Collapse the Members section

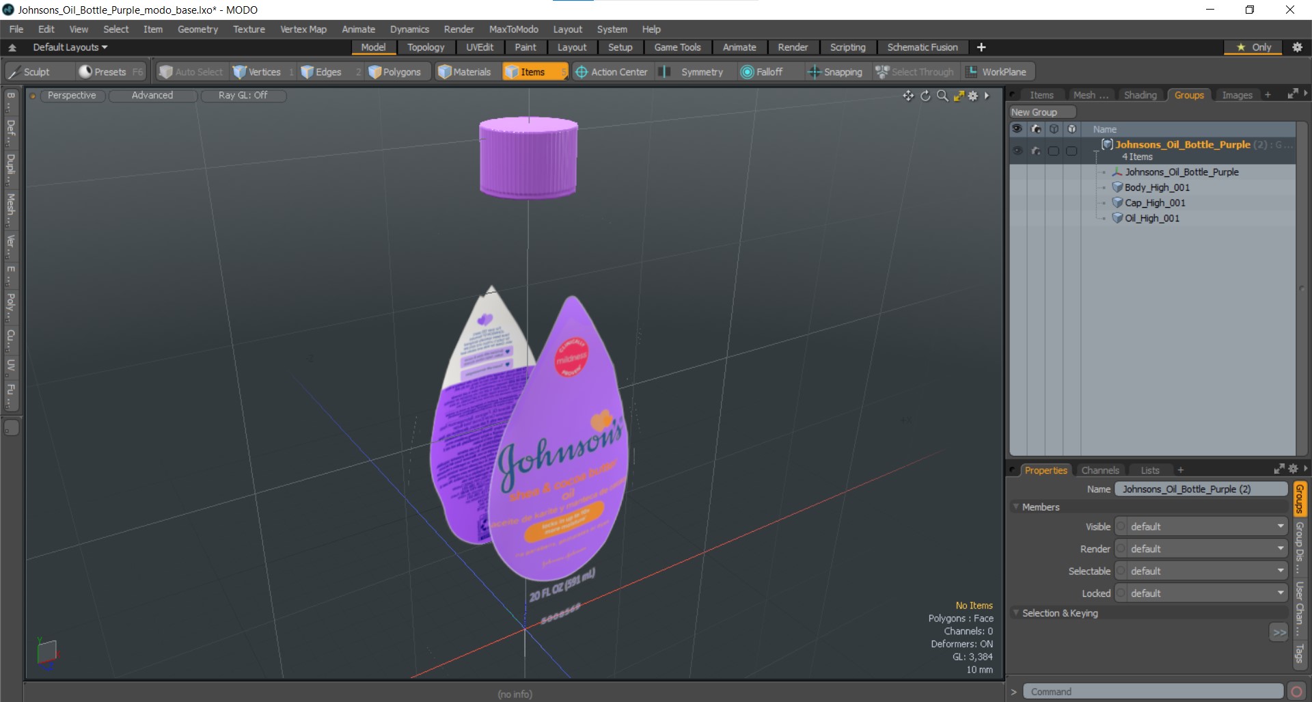tap(1016, 507)
